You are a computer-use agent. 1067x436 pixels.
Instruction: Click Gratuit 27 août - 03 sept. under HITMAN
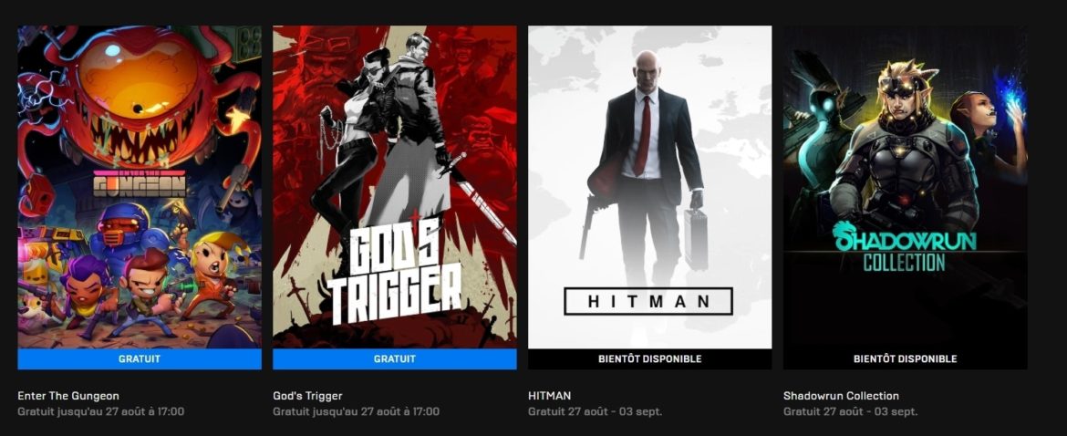pyautogui.click(x=595, y=411)
